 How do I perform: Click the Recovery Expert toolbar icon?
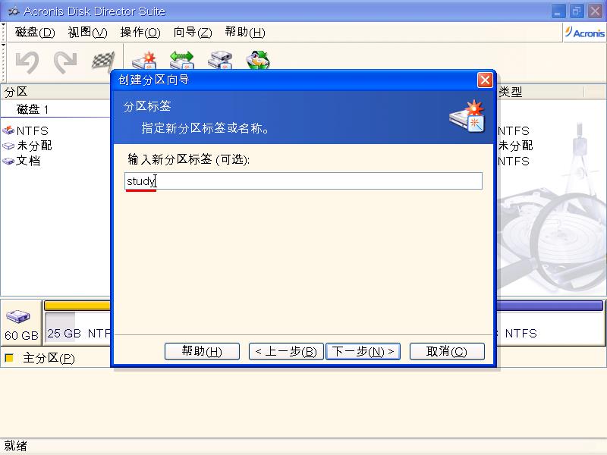click(259, 61)
